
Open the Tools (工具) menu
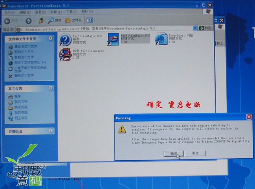coord(72,11)
